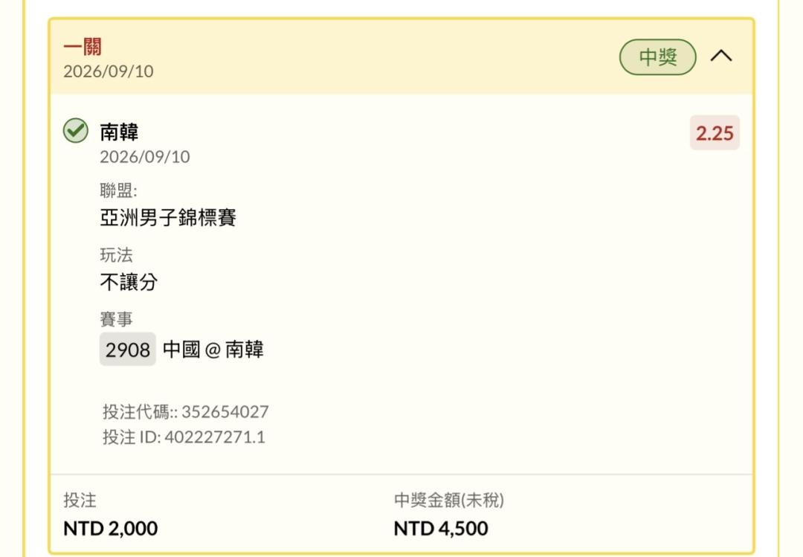
Task: Click the 賽事 label
Action: point(116,319)
